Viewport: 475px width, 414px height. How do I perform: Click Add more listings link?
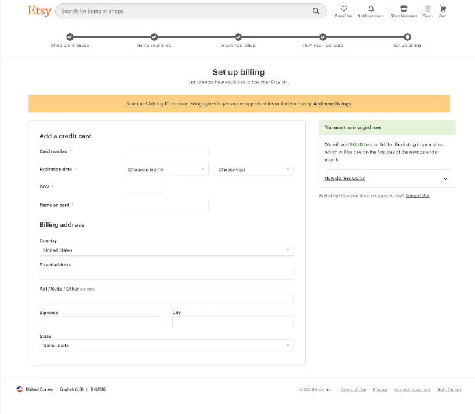pos(332,103)
